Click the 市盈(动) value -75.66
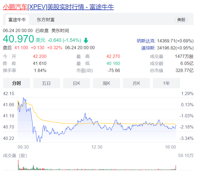This screenshot has height=173, width=201. pos(114,70)
